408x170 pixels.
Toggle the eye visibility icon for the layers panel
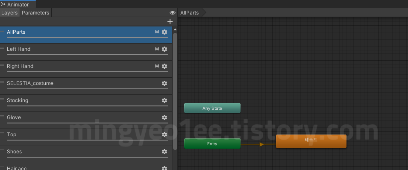[172, 13]
